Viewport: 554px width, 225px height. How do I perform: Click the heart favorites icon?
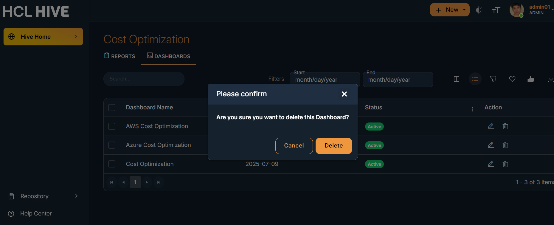[x=512, y=79]
